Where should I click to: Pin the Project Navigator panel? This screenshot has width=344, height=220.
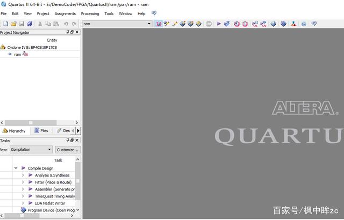tap(68, 32)
